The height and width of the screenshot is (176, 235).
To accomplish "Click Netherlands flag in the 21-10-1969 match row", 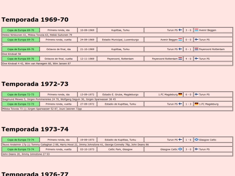I will [196, 49].
